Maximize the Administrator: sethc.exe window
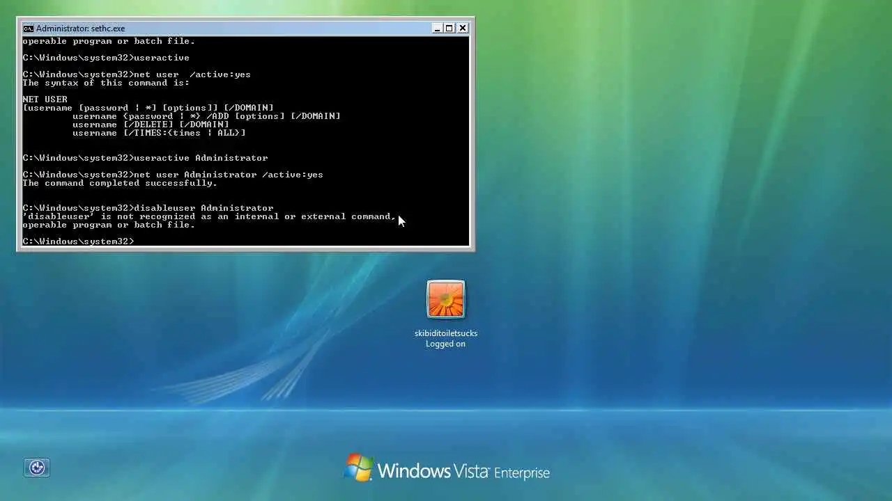The height and width of the screenshot is (501, 892). (449, 29)
